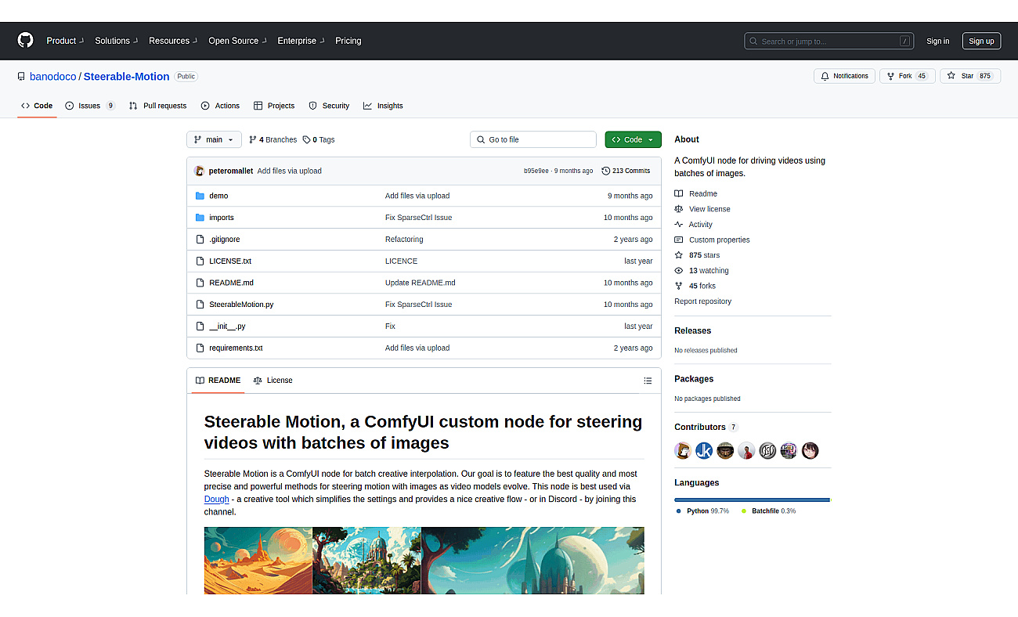
Task: Focus the Search or jump to field
Action: point(828,41)
